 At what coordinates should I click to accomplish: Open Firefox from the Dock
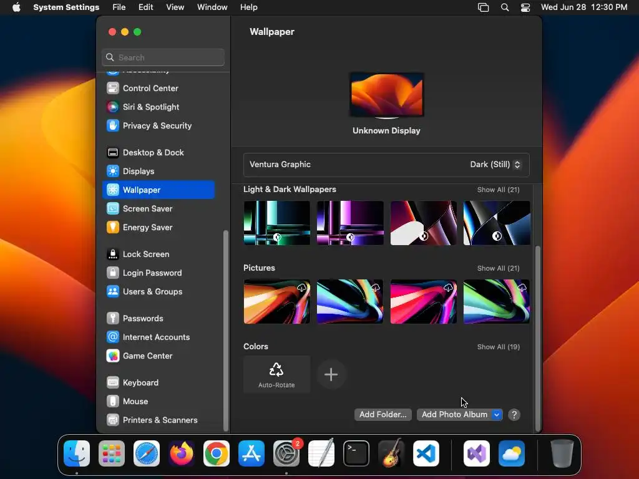[x=182, y=453]
